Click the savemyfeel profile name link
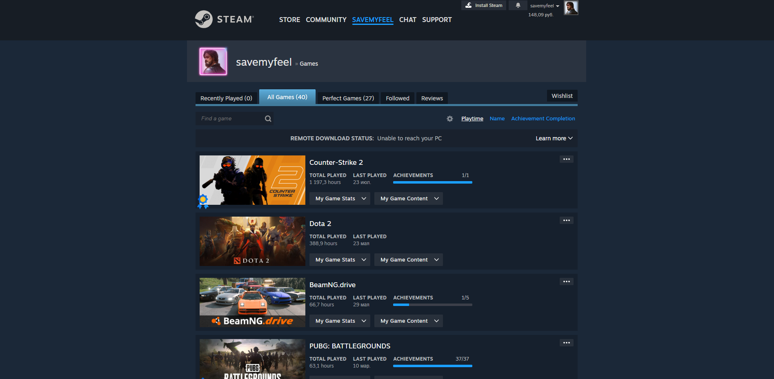 pyautogui.click(x=264, y=62)
